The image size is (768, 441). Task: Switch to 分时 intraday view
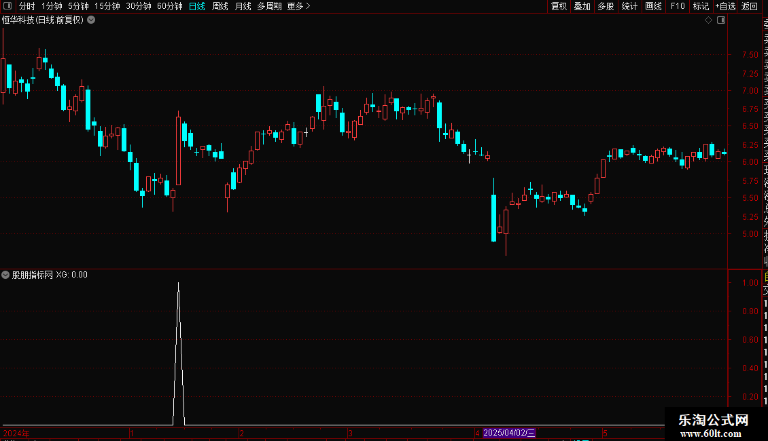(27, 6)
